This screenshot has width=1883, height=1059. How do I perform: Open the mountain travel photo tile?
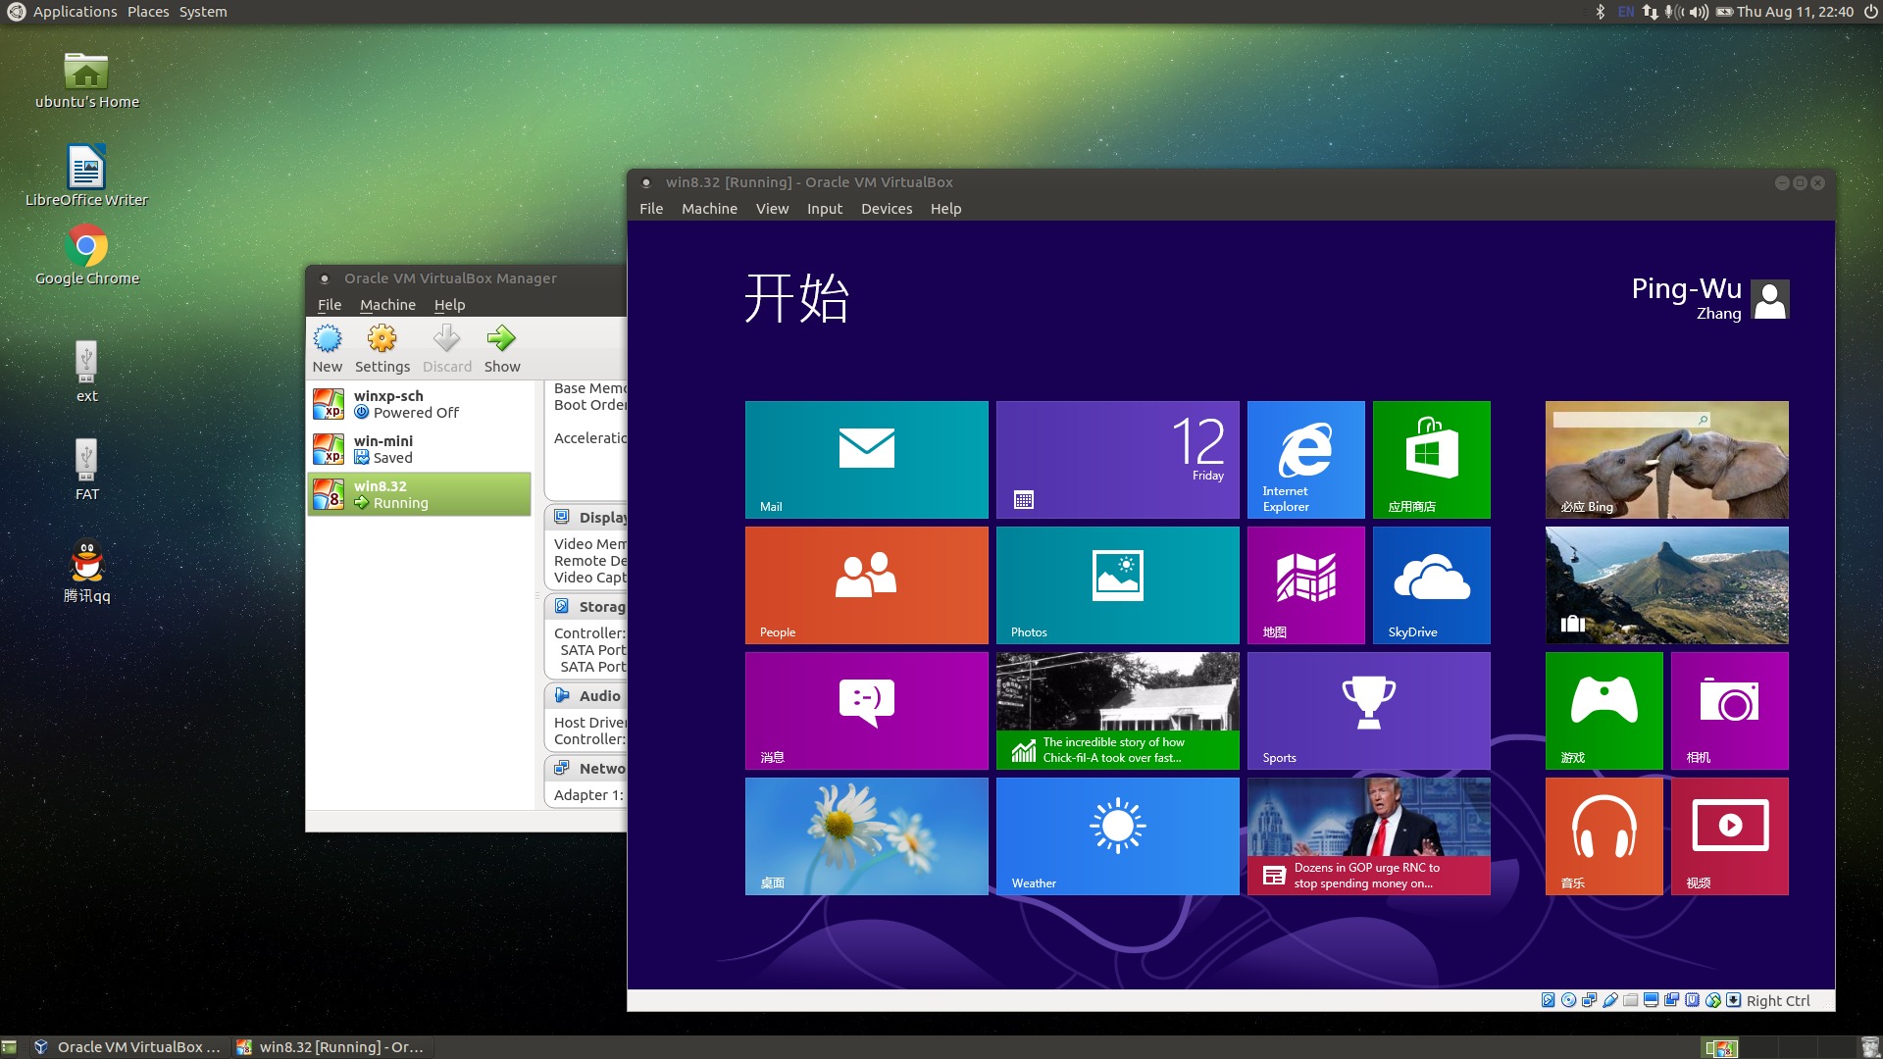coord(1666,585)
